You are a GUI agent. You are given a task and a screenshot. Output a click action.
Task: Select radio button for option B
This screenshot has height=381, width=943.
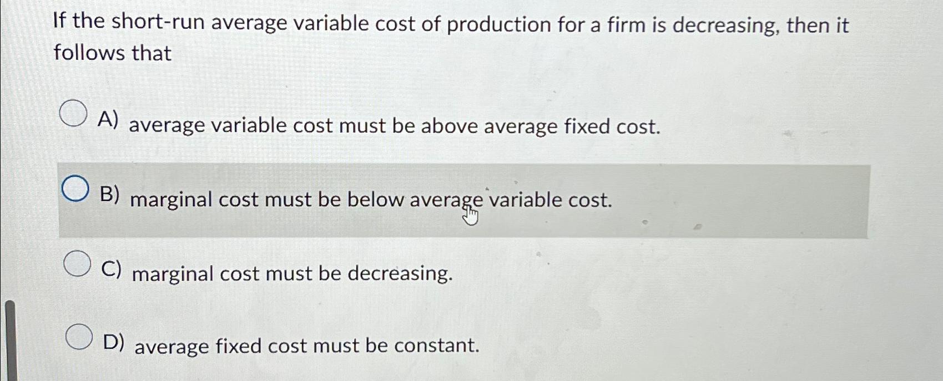click(x=75, y=189)
